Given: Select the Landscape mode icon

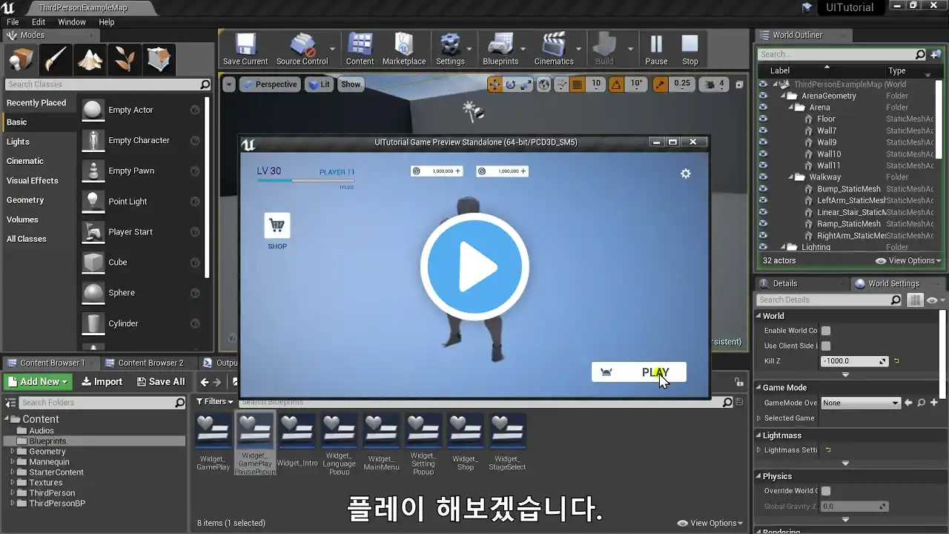Looking at the screenshot, I should click(90, 60).
